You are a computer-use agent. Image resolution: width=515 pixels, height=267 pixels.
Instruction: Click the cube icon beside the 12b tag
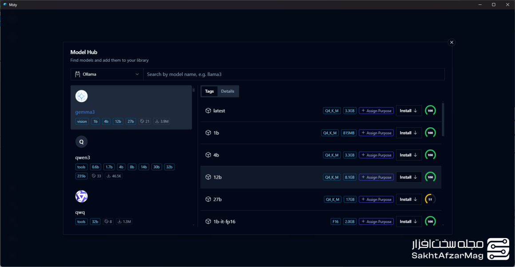208,177
